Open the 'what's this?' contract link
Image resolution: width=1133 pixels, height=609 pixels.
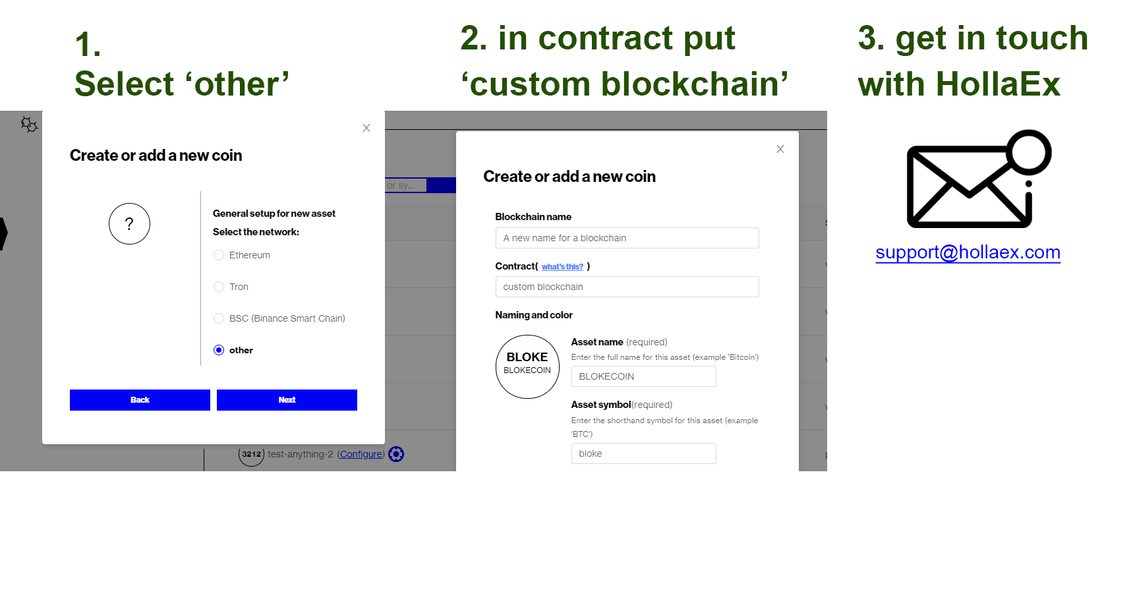(x=562, y=267)
